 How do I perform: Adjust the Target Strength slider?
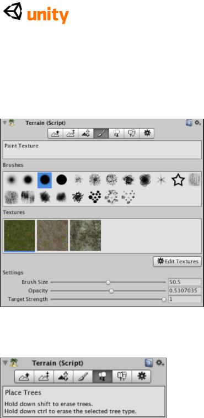tap(108, 299)
